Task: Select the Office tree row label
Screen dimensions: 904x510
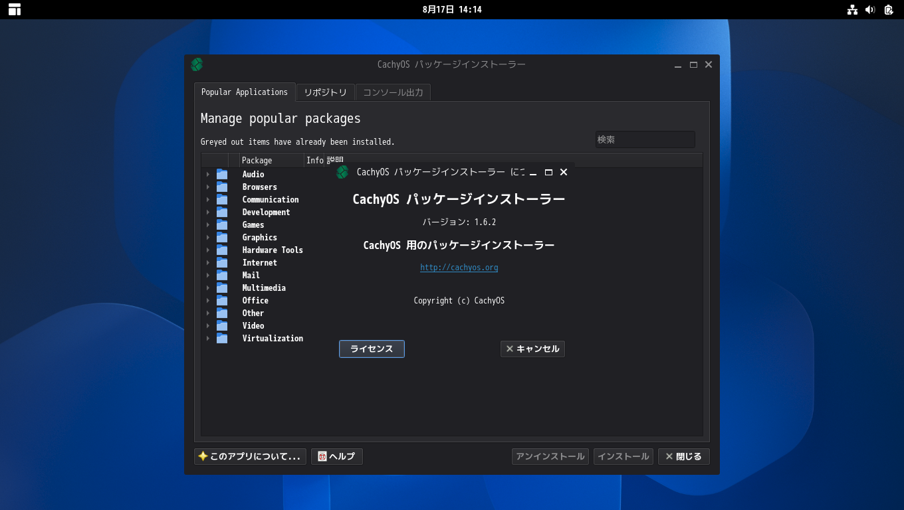Action: 255,300
